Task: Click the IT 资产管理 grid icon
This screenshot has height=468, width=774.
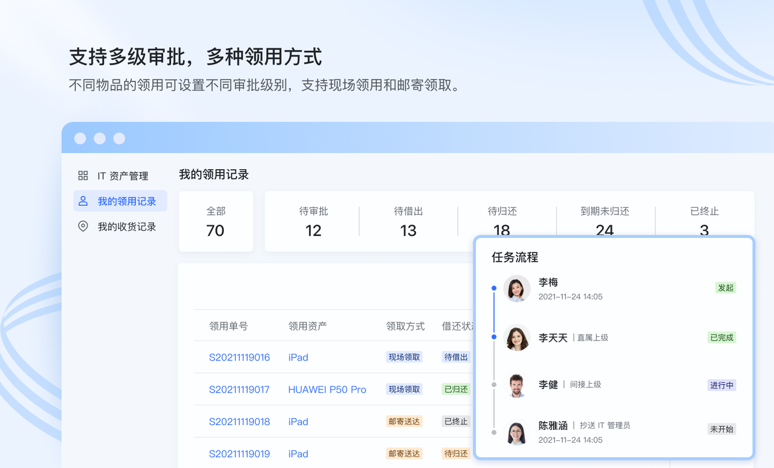Action: click(83, 176)
